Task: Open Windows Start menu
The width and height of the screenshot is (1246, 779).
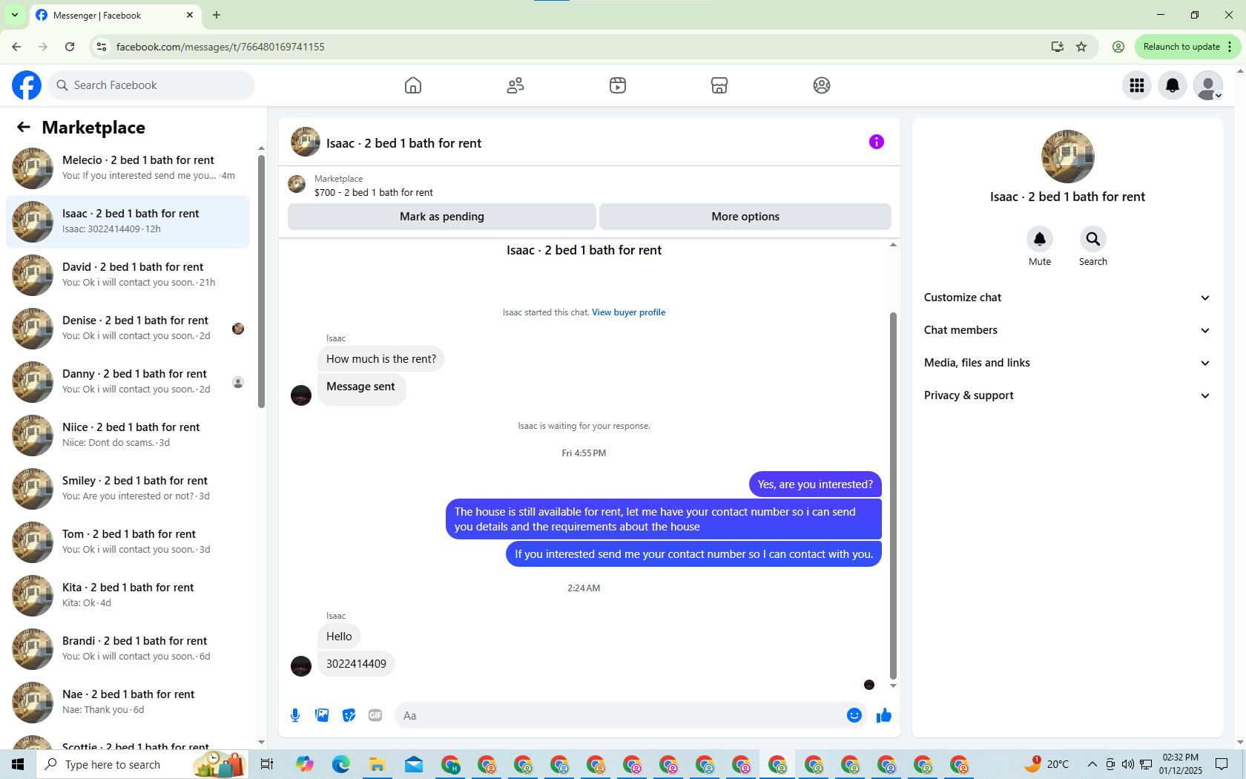Action: coord(18,764)
